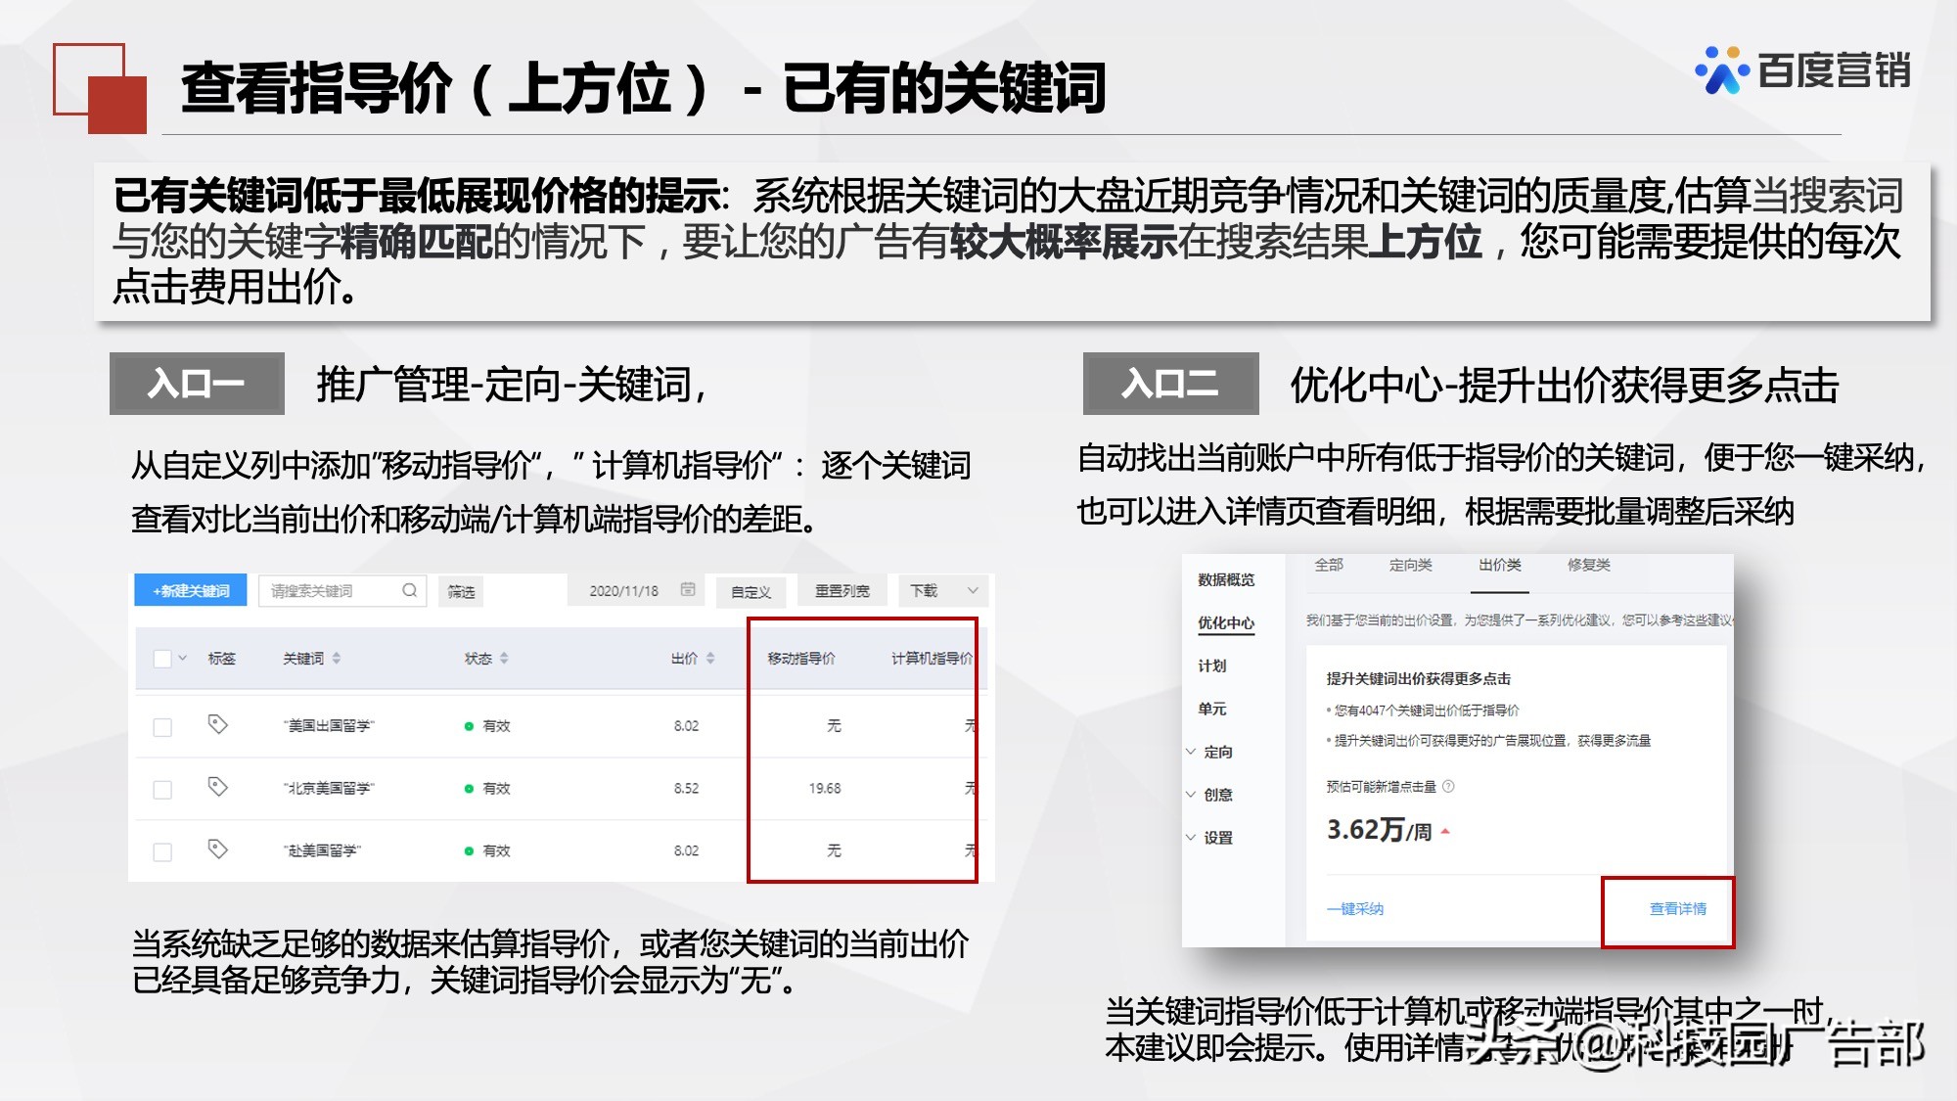Click the green status dot beside "北京美国留学"
The image size is (1957, 1101).
pyautogui.click(x=469, y=788)
